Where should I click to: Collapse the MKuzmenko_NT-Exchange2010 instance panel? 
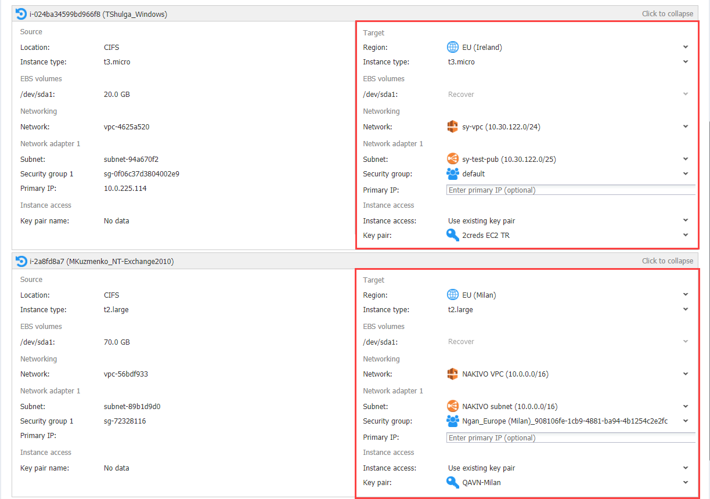coord(668,261)
